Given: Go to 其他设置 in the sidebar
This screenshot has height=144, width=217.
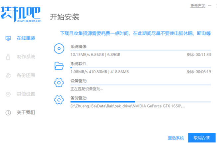Looking at the screenshot, I should click(26, 94).
